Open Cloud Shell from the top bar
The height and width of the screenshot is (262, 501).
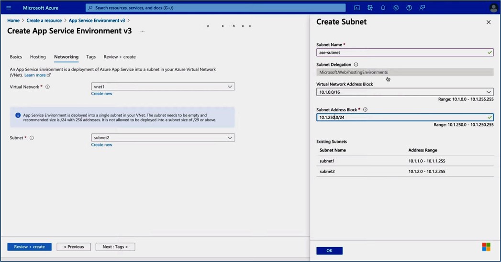click(357, 8)
